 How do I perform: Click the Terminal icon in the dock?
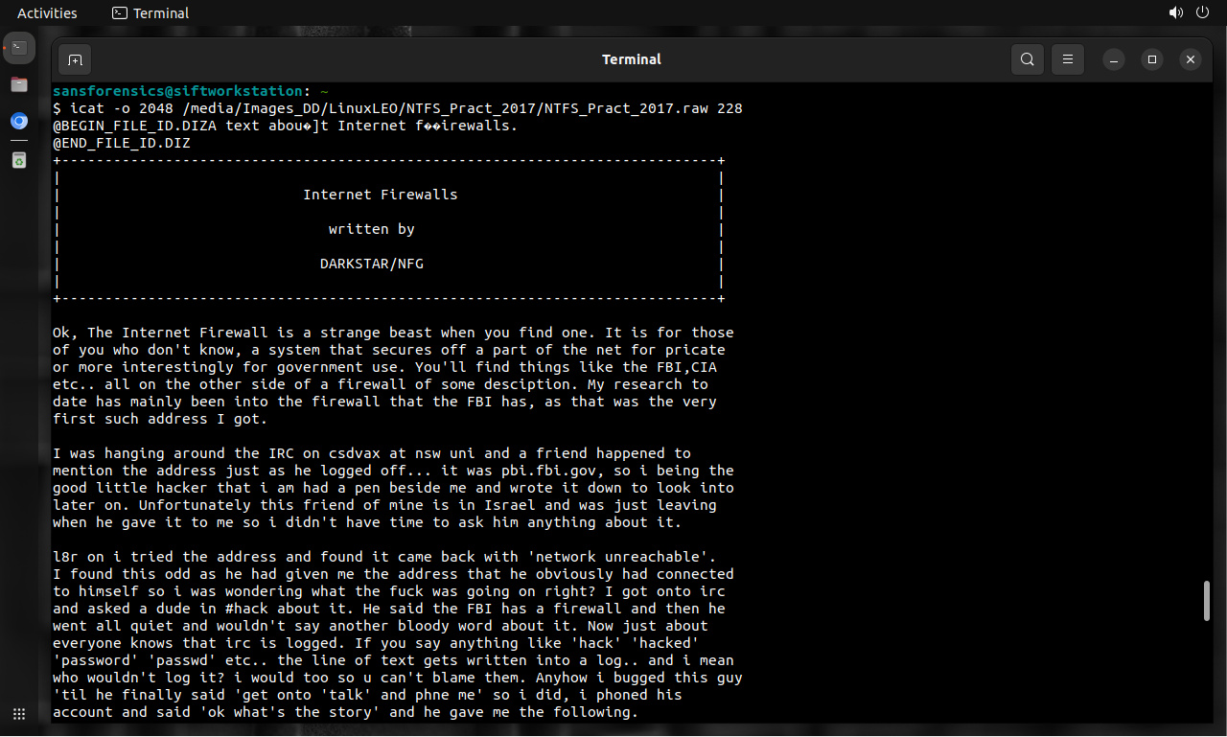pos(19,47)
